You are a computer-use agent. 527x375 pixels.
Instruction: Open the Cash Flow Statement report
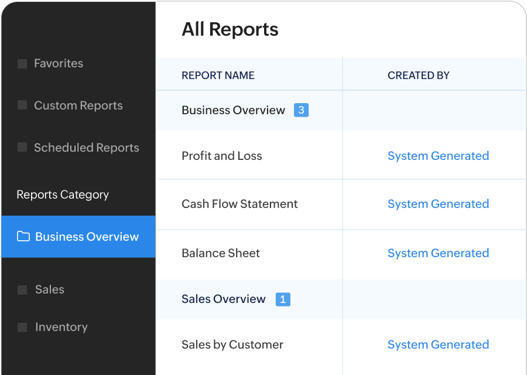(239, 204)
